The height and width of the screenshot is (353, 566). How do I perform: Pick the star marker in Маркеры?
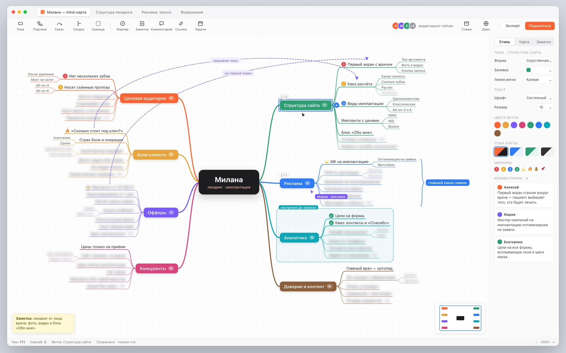point(524,169)
